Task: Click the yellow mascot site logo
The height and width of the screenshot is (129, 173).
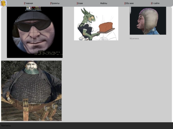Action: pyautogui.click(x=3, y=3)
